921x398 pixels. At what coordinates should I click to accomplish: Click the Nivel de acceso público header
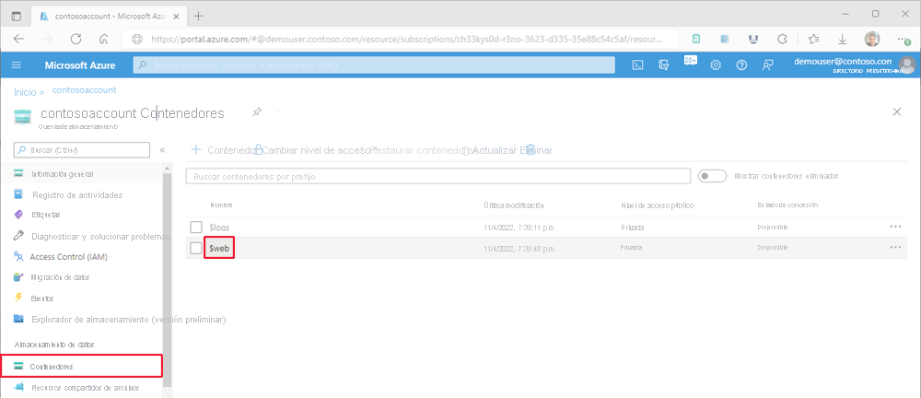coord(658,205)
